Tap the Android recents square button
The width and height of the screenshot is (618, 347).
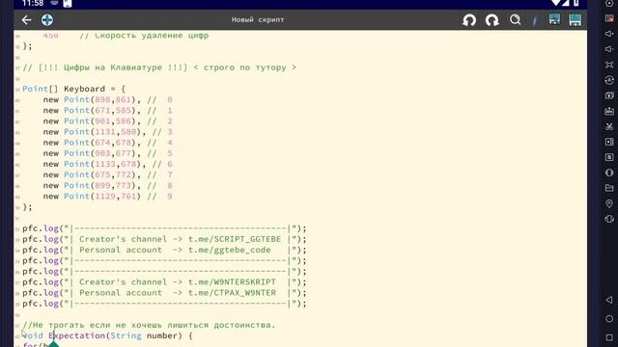(x=609, y=337)
